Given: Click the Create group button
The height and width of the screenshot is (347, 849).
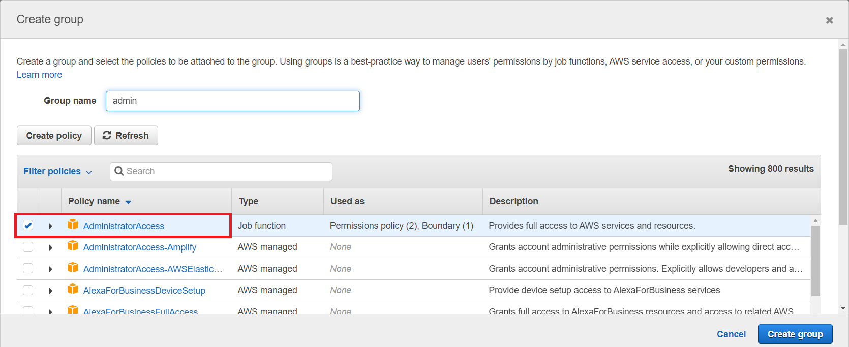Looking at the screenshot, I should (795, 334).
